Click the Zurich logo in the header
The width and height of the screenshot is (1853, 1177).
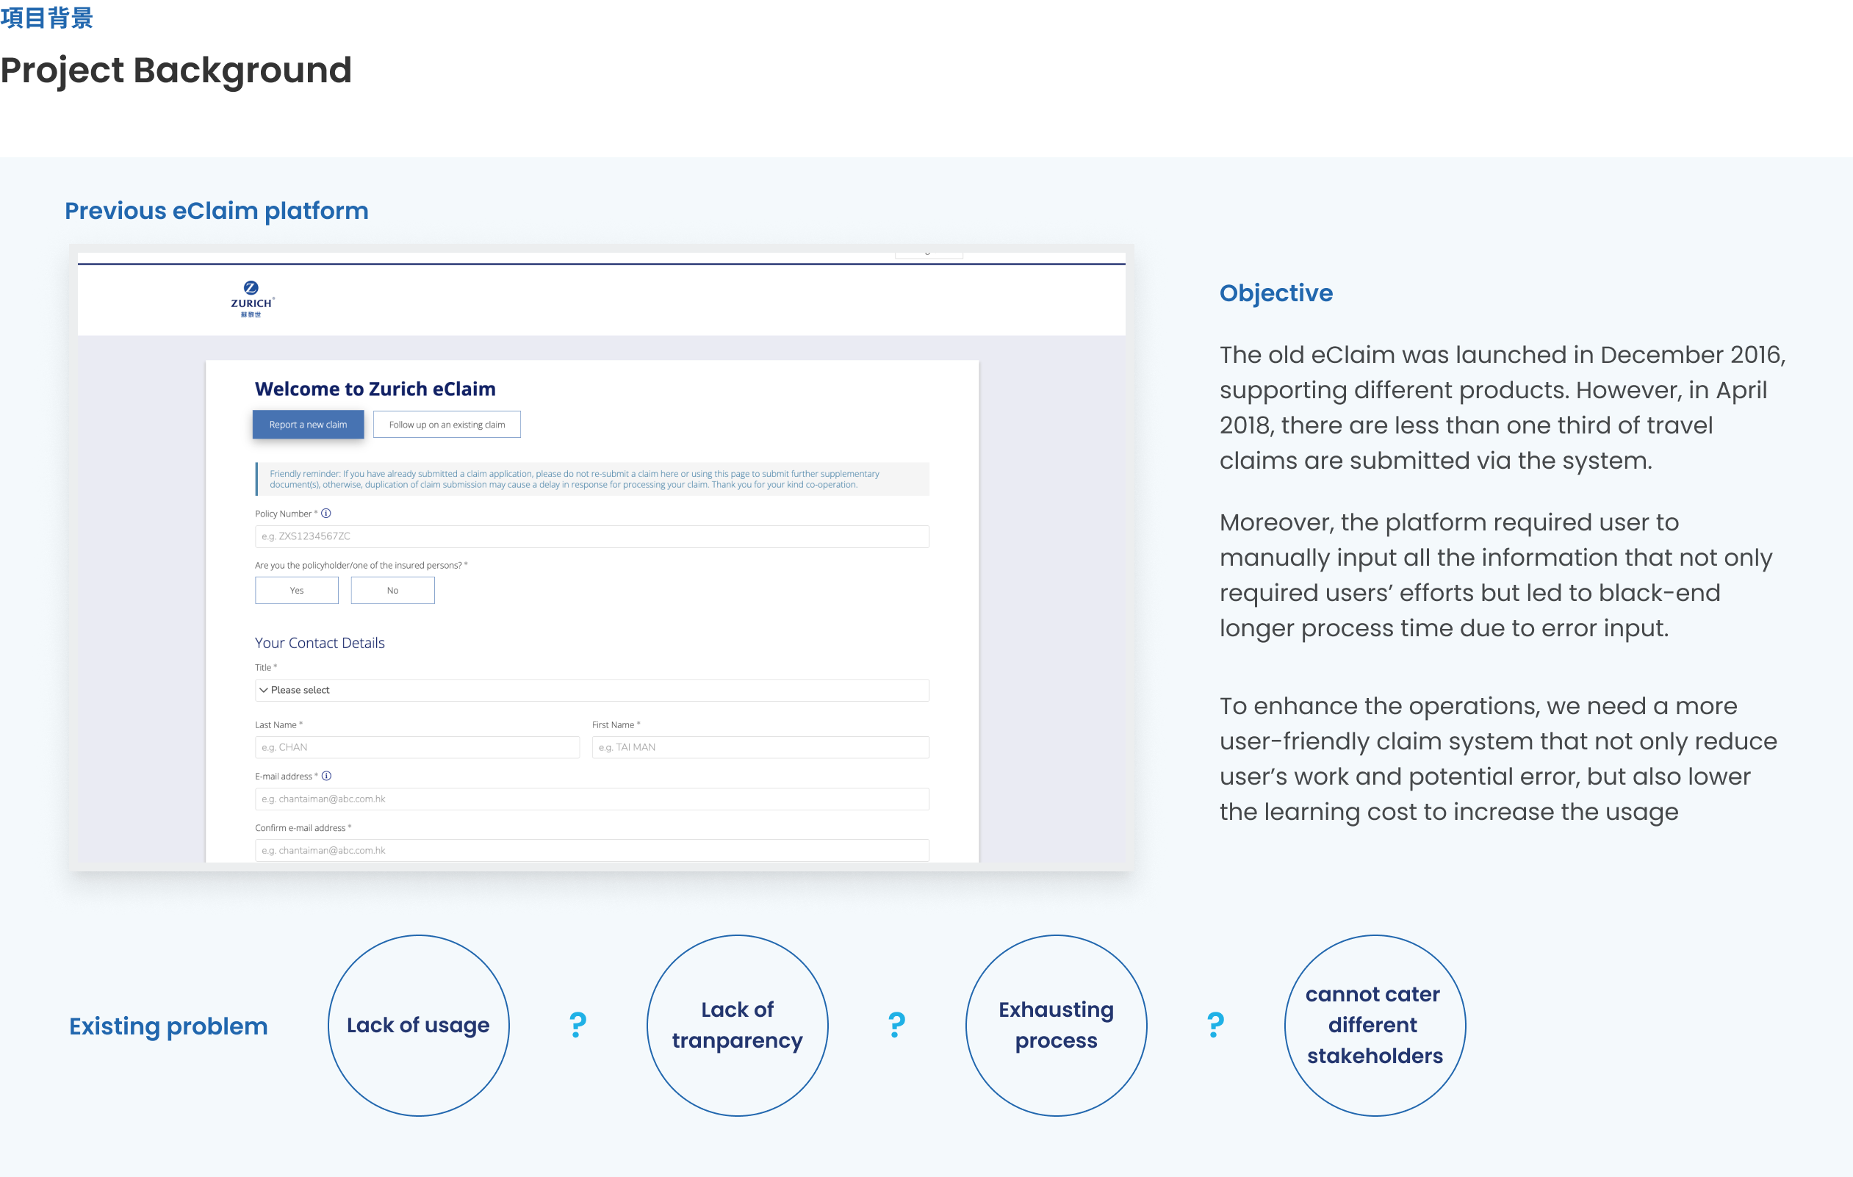tap(253, 299)
